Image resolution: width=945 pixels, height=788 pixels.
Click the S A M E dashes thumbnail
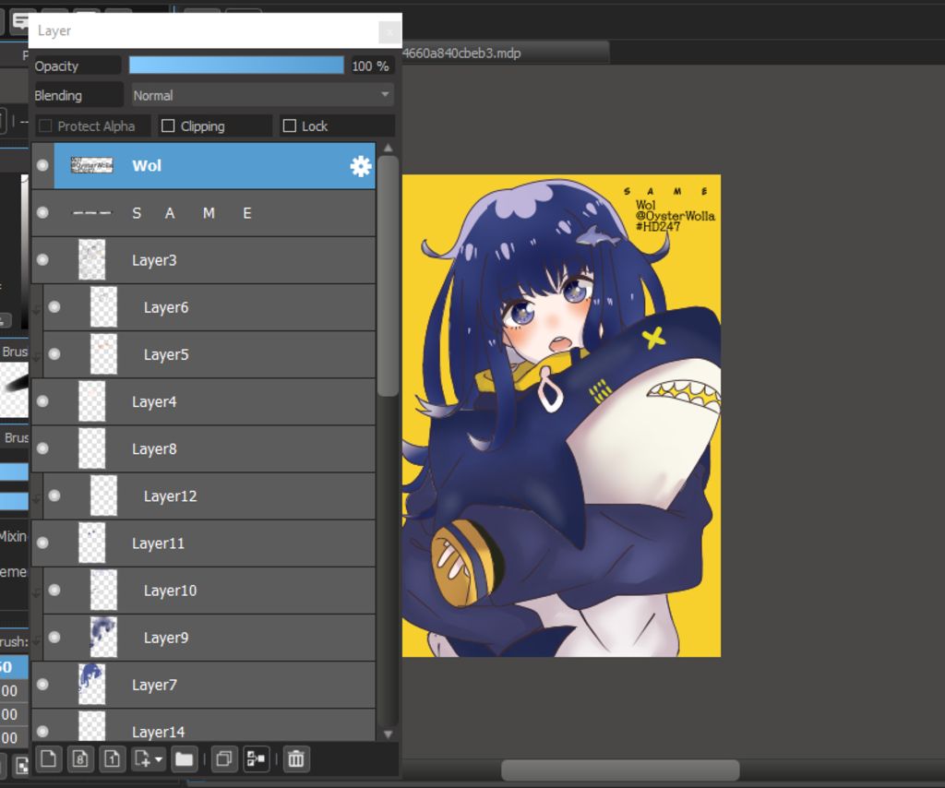[x=91, y=212]
